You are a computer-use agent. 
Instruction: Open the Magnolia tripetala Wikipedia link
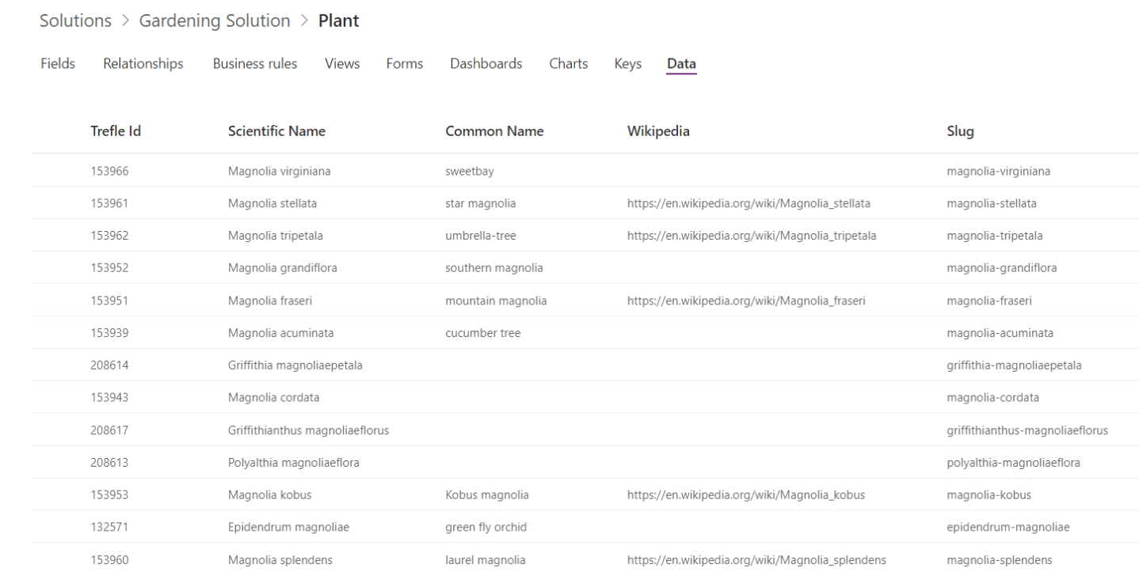[752, 235]
